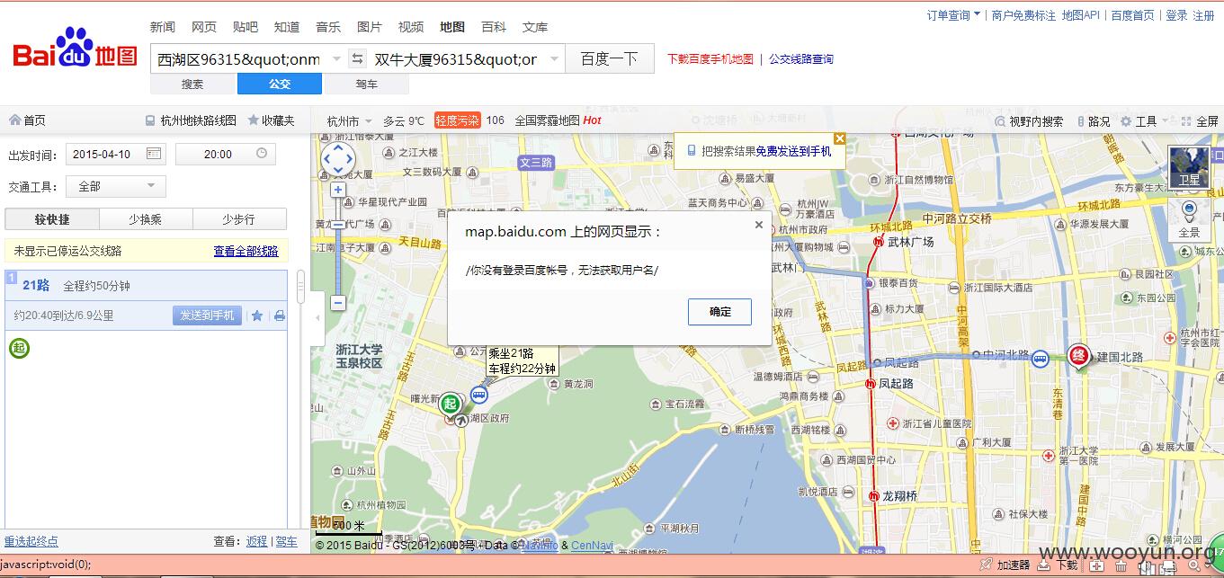
Task: Click the red destination pin on map
Action: pos(1078,357)
